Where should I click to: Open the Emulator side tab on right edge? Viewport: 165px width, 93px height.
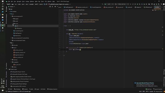click(164, 72)
